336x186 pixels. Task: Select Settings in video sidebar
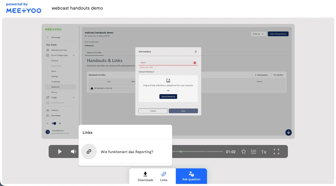click(x=55, y=77)
